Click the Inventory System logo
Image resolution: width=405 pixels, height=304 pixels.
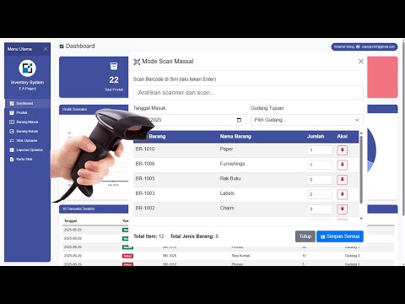[27, 68]
